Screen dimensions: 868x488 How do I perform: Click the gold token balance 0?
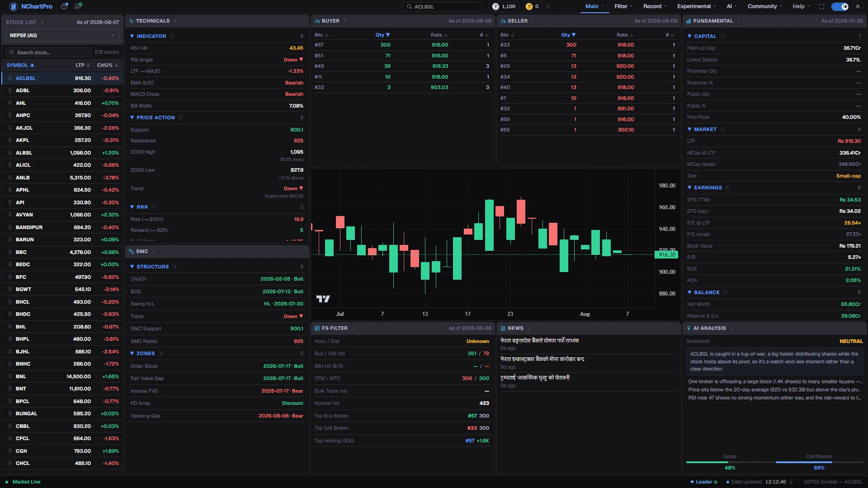(x=532, y=6)
